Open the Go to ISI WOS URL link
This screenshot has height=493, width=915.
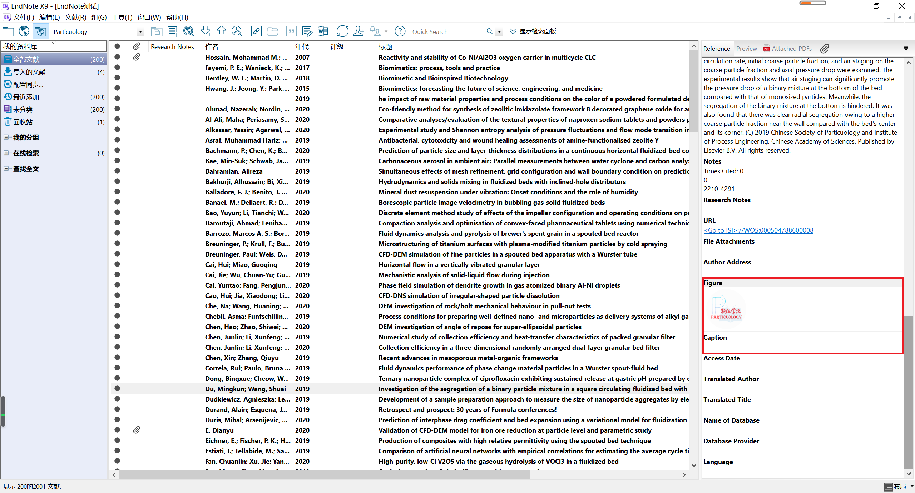[x=758, y=230]
